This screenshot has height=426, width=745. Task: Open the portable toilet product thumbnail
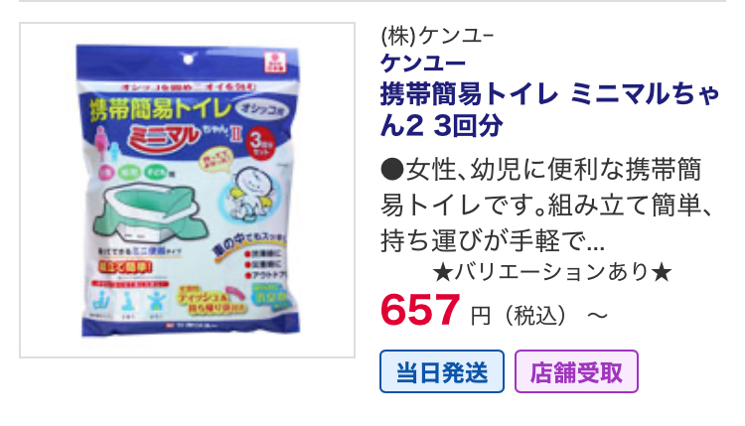coord(187,190)
